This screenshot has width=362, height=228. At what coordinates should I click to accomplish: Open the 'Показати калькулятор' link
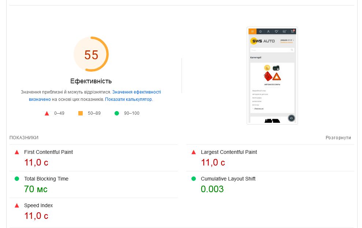[128, 99]
